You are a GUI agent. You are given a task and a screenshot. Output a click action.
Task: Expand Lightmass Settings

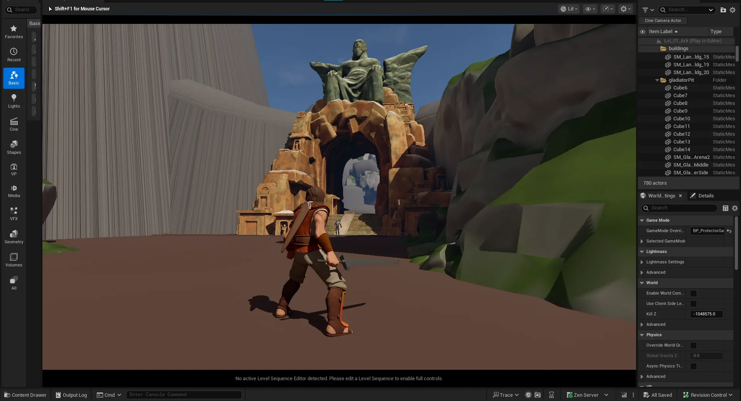point(642,262)
